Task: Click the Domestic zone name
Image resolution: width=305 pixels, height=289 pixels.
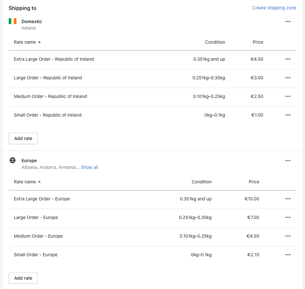Action: tap(32, 22)
